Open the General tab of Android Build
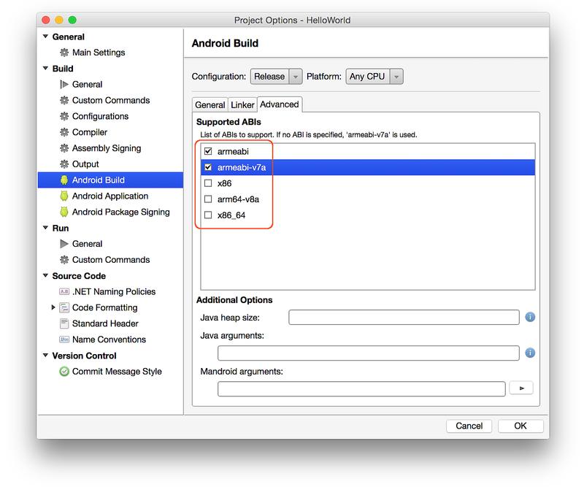The height and width of the screenshot is (487, 584). (210, 104)
